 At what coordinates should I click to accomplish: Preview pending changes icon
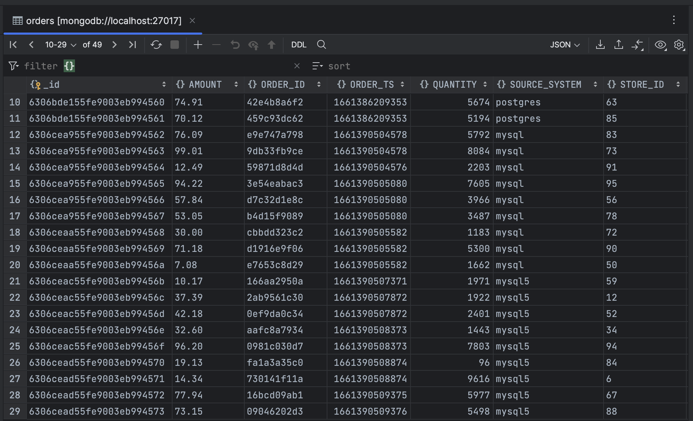point(253,45)
